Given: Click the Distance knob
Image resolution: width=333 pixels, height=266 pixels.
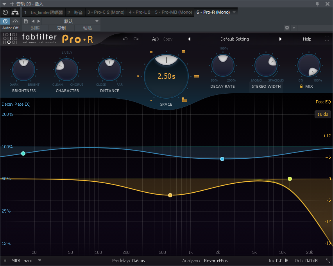Looking at the screenshot, I should point(109,69).
